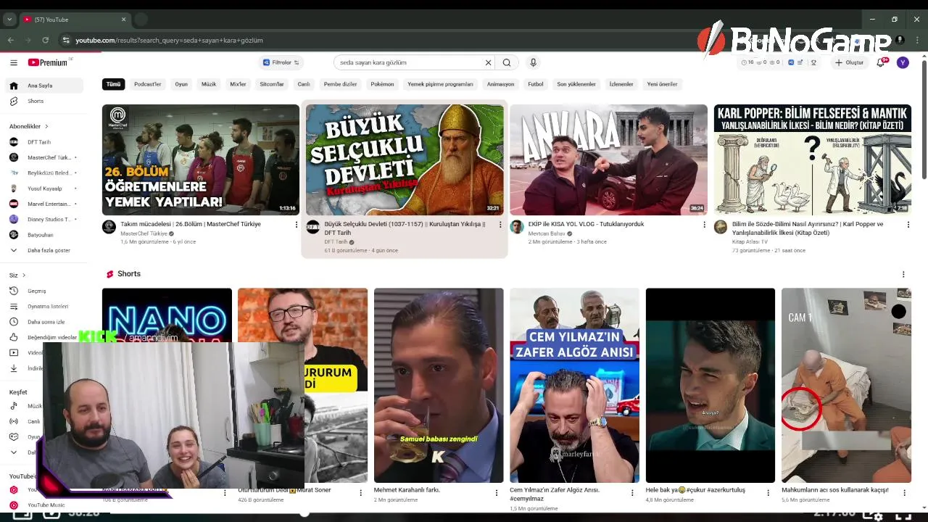
Task: Open MasterChef 26. Bölüm video thumbnail
Action: click(x=201, y=159)
